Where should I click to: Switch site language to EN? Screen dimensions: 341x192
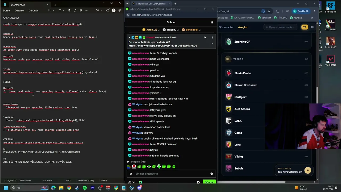[312, 27]
